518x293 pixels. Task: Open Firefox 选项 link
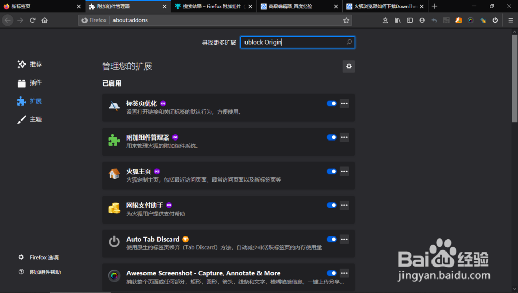point(38,257)
